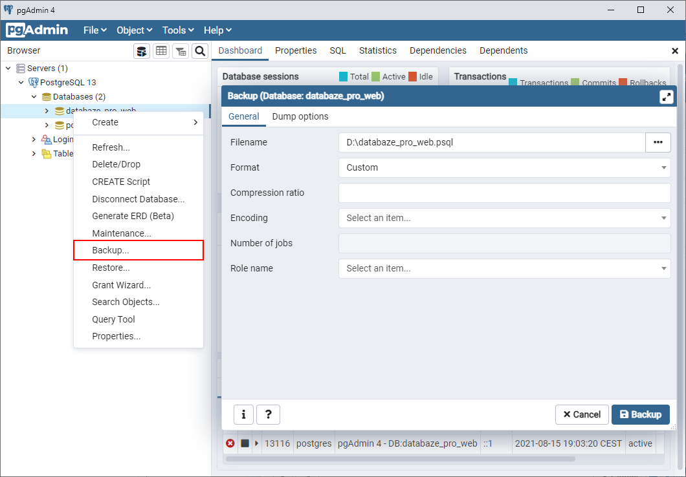The height and width of the screenshot is (477, 686).
Task: Expand the Format dropdown showing Custom
Action: pyautogui.click(x=663, y=167)
